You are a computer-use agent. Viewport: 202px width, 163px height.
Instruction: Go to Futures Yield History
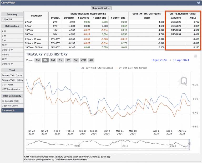[12, 80]
